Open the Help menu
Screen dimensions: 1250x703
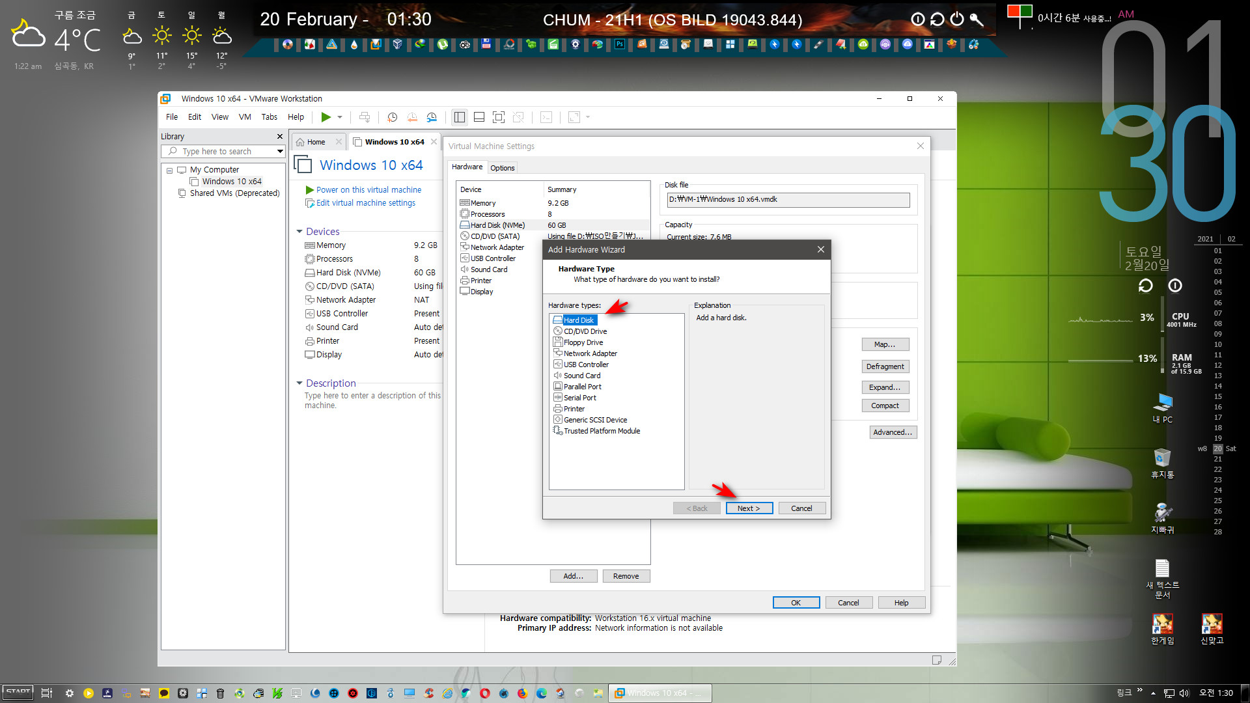click(x=296, y=117)
